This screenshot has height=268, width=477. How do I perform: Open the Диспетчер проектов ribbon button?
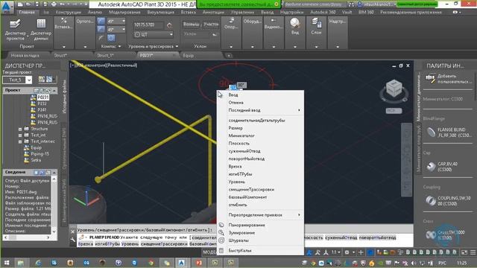15,30
